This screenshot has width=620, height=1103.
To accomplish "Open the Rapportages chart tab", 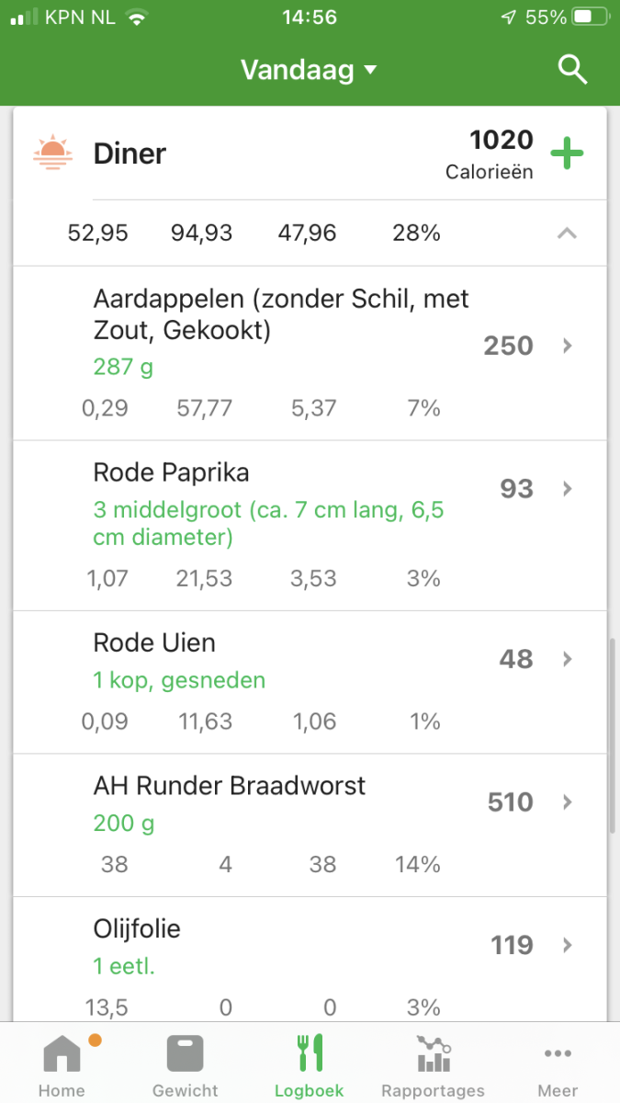I will pos(433,1064).
